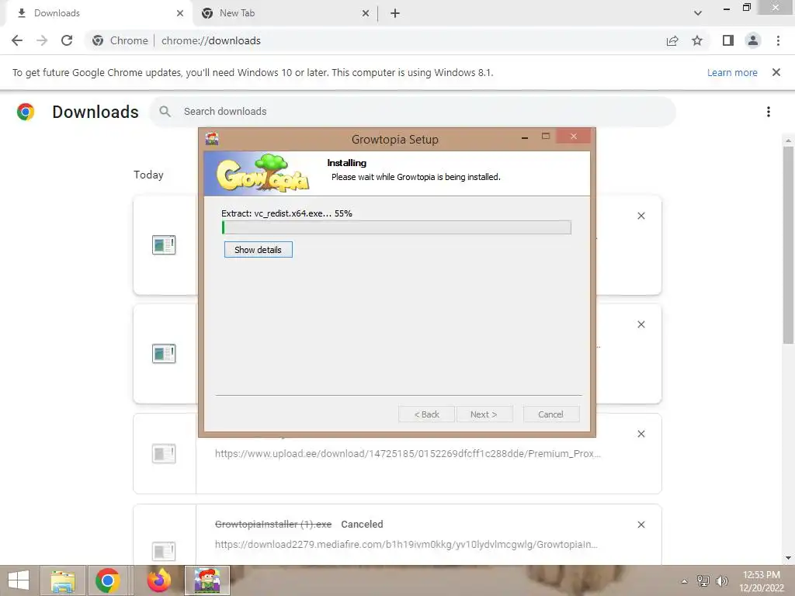Open Chrome from the taskbar
The width and height of the screenshot is (795, 596).
107,580
